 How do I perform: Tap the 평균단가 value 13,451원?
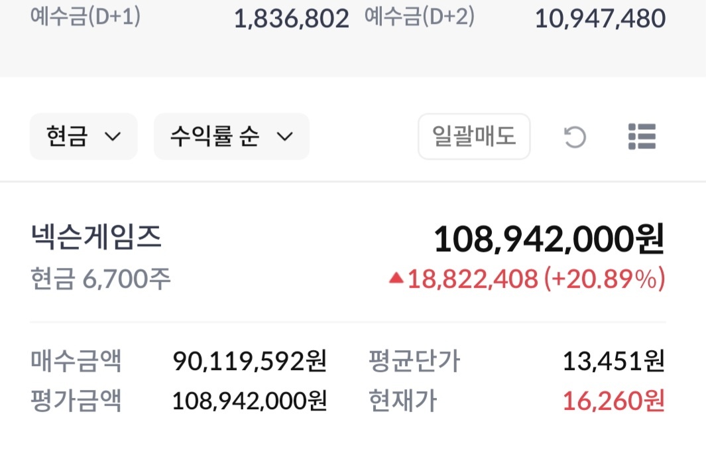point(613,361)
